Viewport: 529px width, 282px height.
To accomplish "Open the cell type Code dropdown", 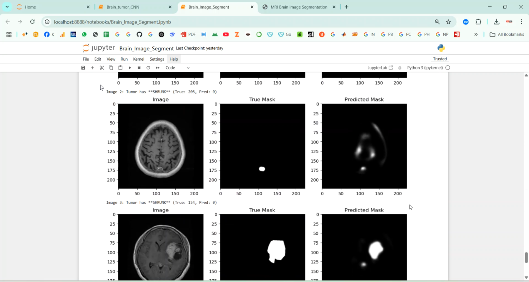I will 177,68.
